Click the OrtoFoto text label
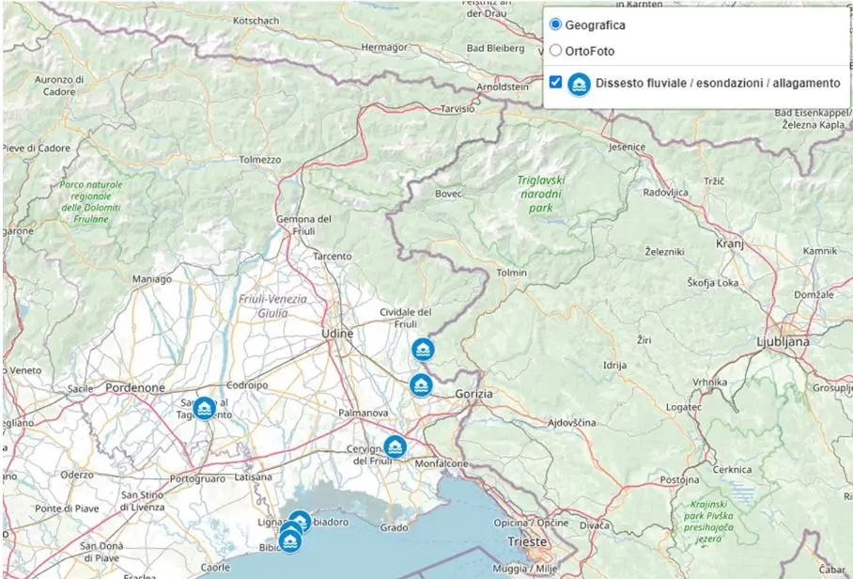Viewport: 853px width, 579px height. point(589,51)
